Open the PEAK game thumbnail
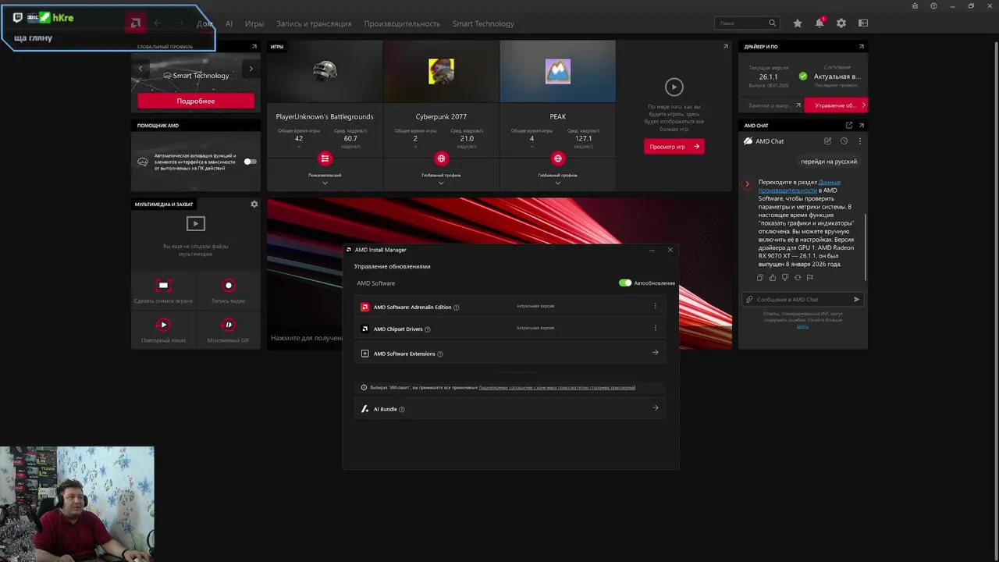This screenshot has height=562, width=999. tap(557, 71)
